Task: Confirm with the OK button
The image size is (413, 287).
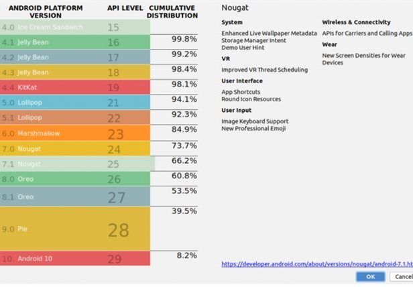Action: click(x=370, y=277)
